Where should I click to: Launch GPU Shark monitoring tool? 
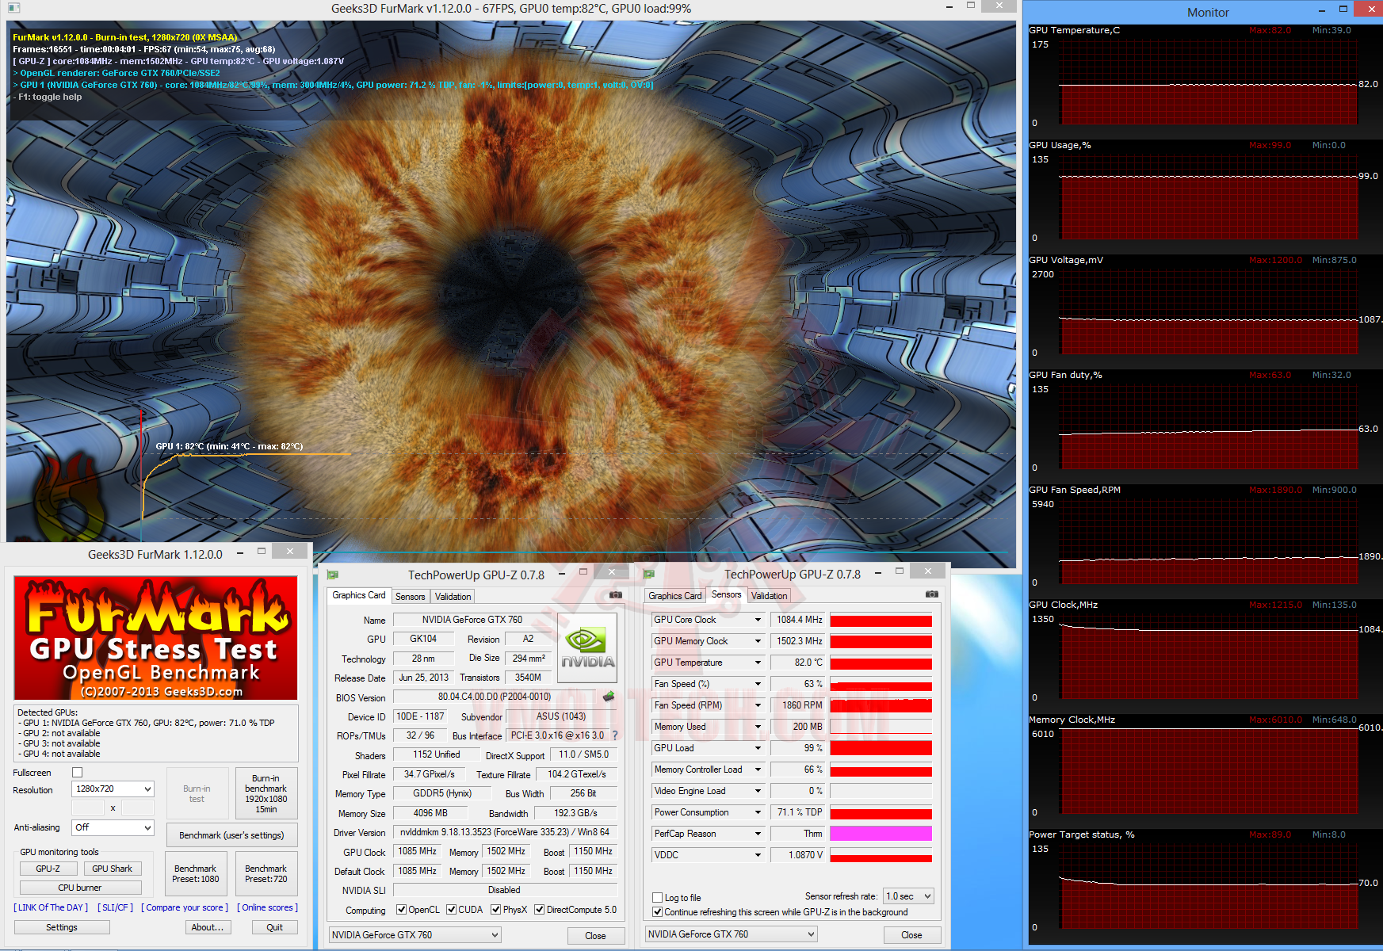pos(113,869)
